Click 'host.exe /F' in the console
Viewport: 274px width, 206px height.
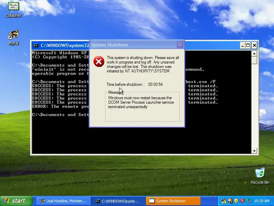(200, 82)
